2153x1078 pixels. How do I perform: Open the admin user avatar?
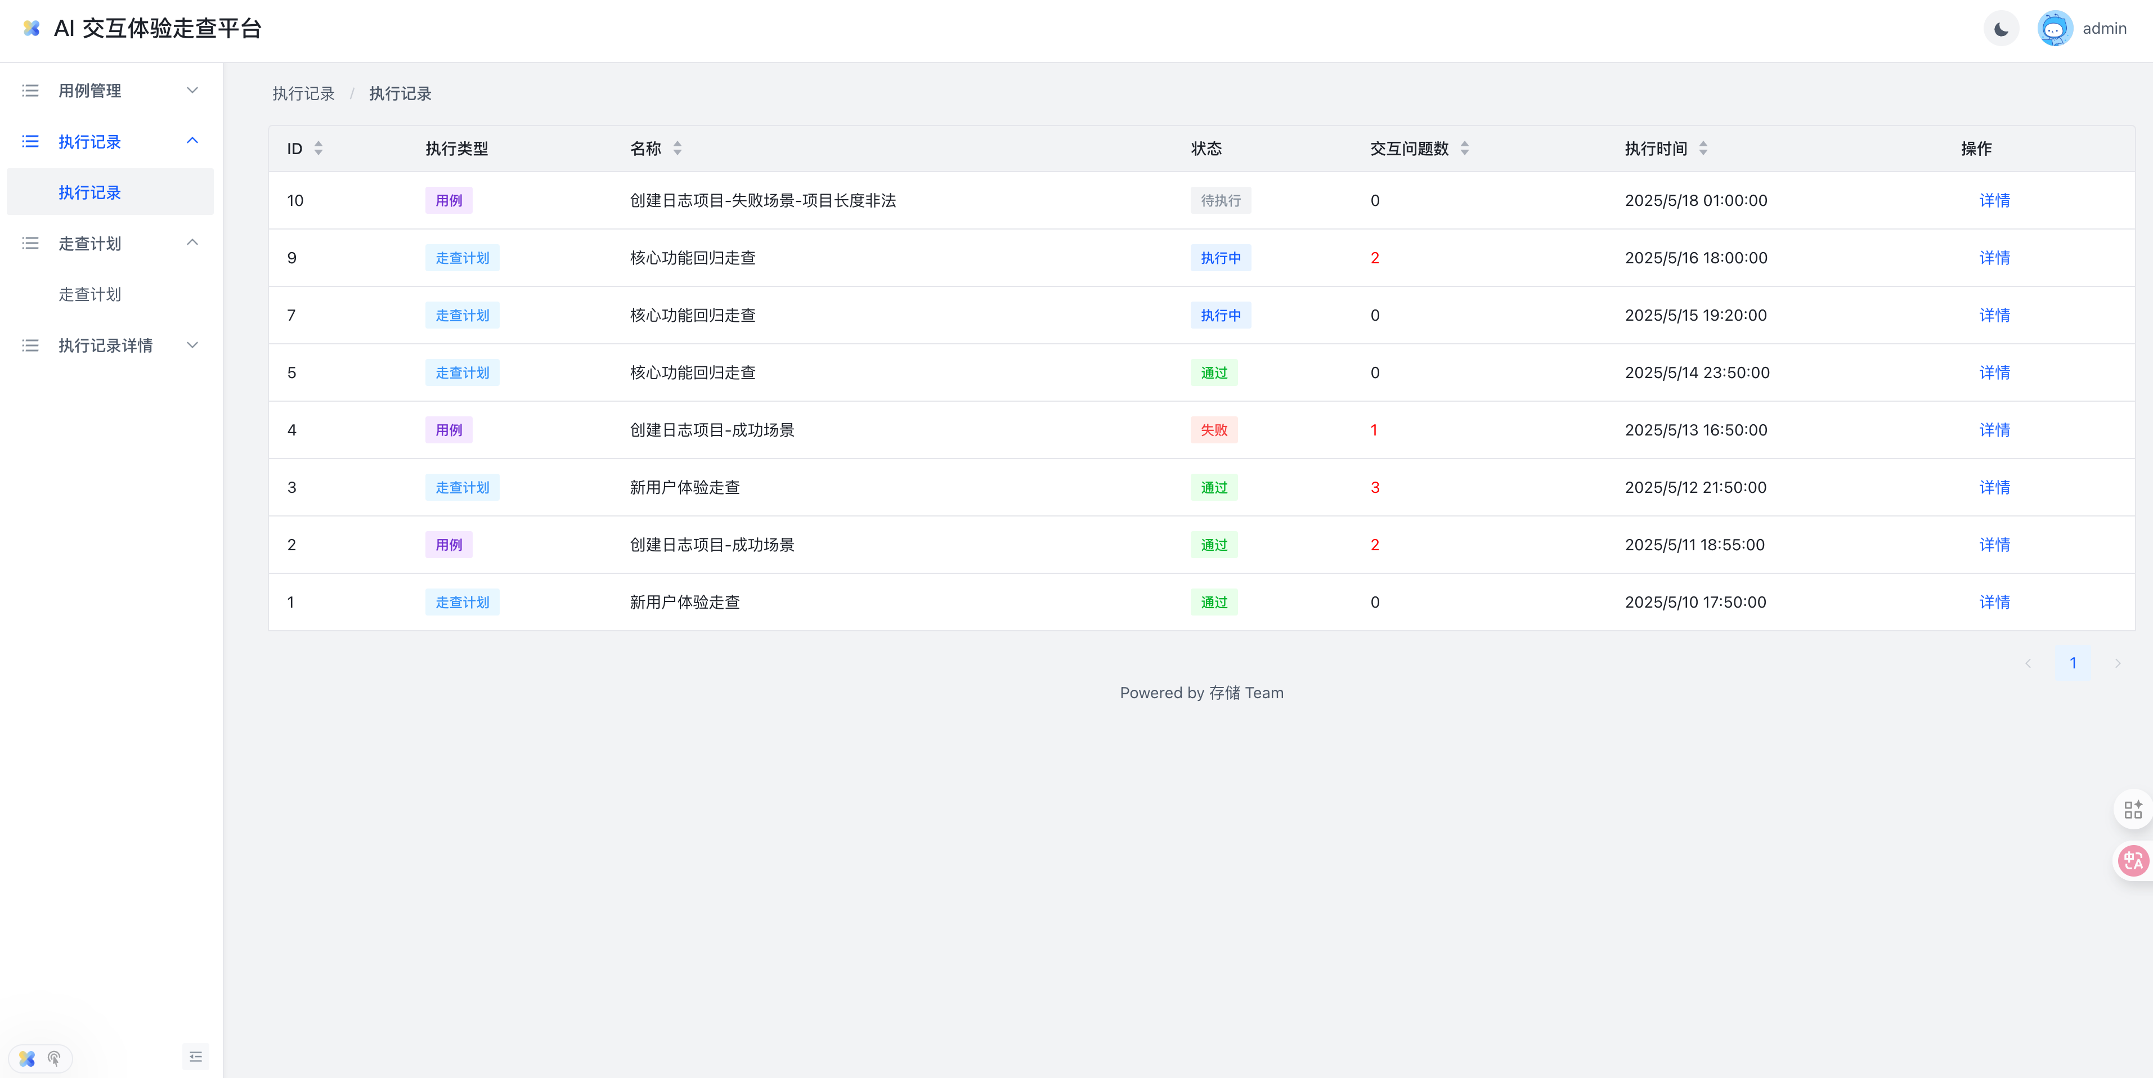[2055, 29]
